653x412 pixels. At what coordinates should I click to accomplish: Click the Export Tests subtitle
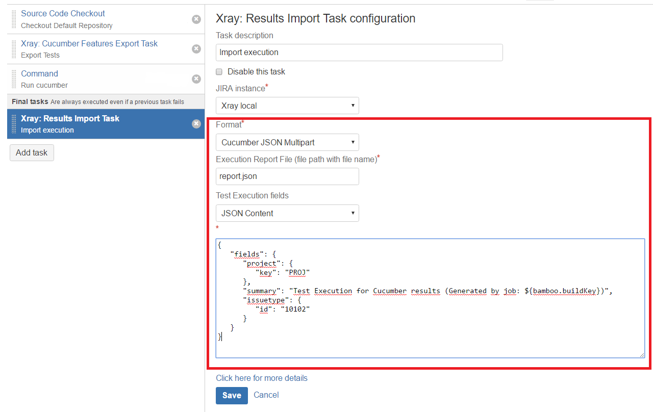[40, 55]
